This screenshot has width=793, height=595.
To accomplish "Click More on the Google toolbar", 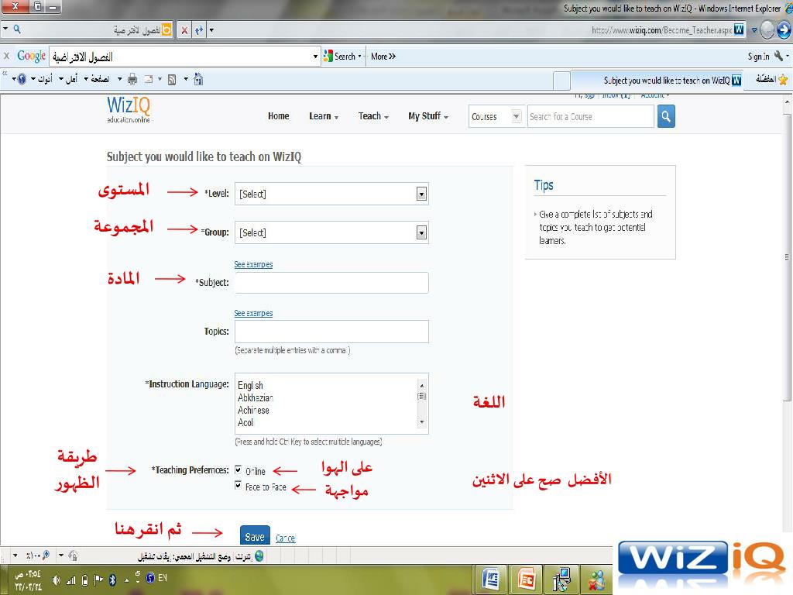I will point(383,57).
